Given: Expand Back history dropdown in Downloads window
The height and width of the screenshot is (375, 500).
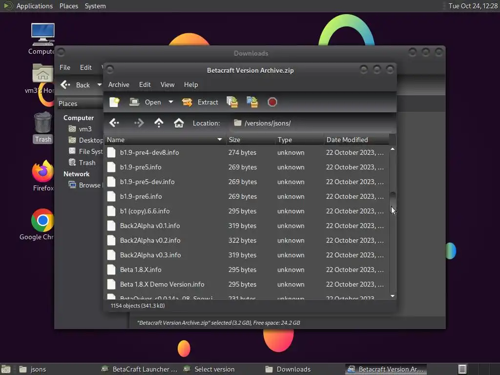Looking at the screenshot, I should click(99, 85).
